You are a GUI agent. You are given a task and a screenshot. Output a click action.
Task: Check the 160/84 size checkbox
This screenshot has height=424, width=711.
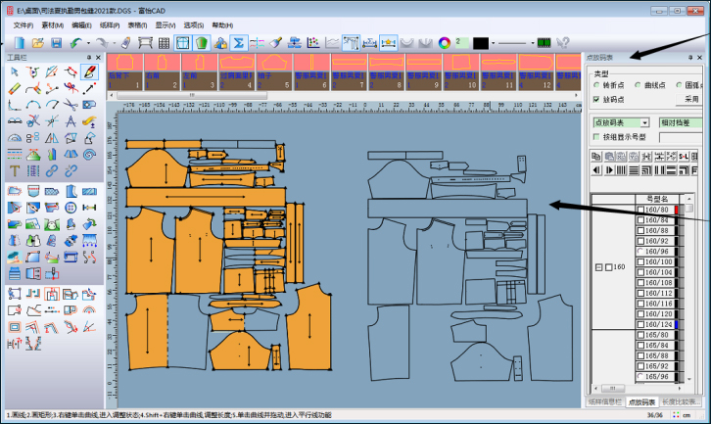[641, 220]
